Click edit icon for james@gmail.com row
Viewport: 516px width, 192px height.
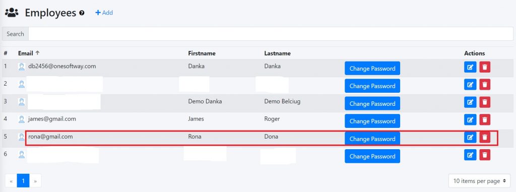tap(470, 119)
